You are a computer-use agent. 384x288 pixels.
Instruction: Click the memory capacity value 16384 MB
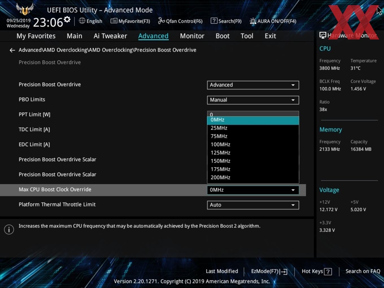point(361,149)
